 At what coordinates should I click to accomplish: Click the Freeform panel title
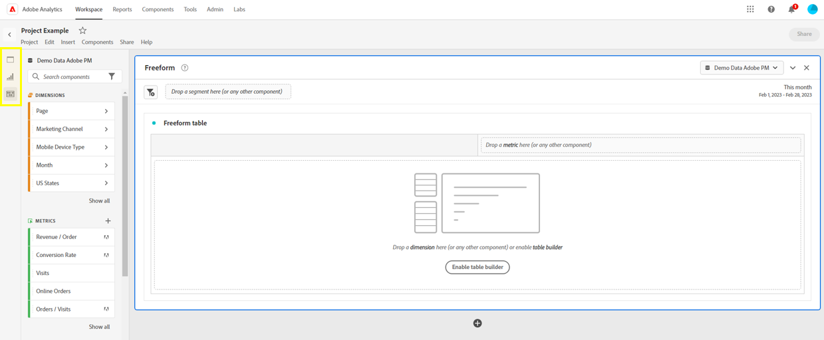(x=160, y=68)
